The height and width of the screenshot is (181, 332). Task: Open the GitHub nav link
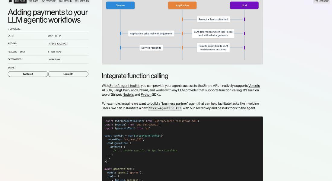point(65,1)
